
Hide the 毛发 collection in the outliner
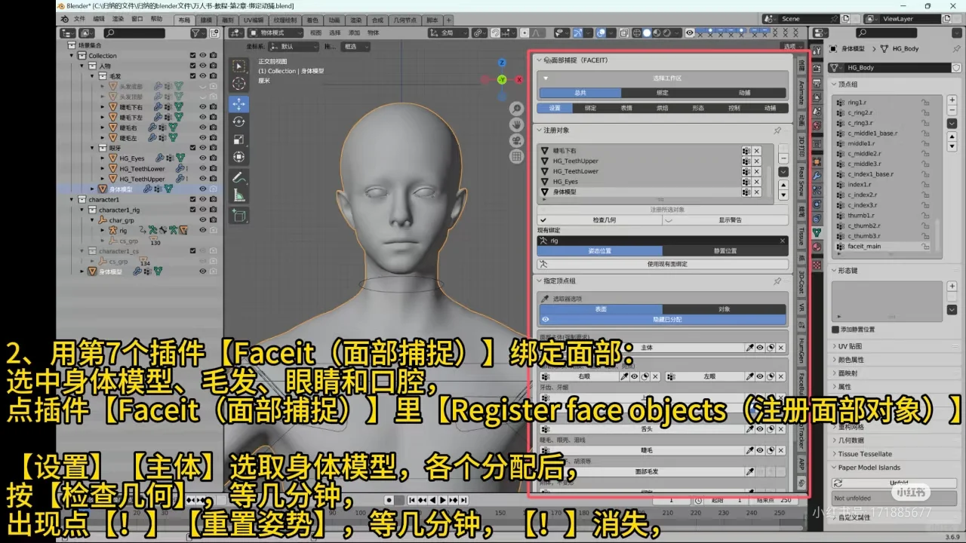tap(203, 76)
